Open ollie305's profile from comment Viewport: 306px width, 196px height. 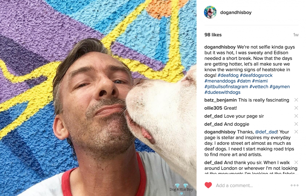pyautogui.click(x=213, y=108)
